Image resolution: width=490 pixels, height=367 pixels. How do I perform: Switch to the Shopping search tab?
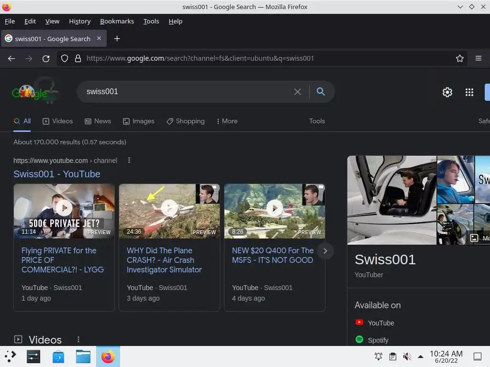click(x=185, y=121)
